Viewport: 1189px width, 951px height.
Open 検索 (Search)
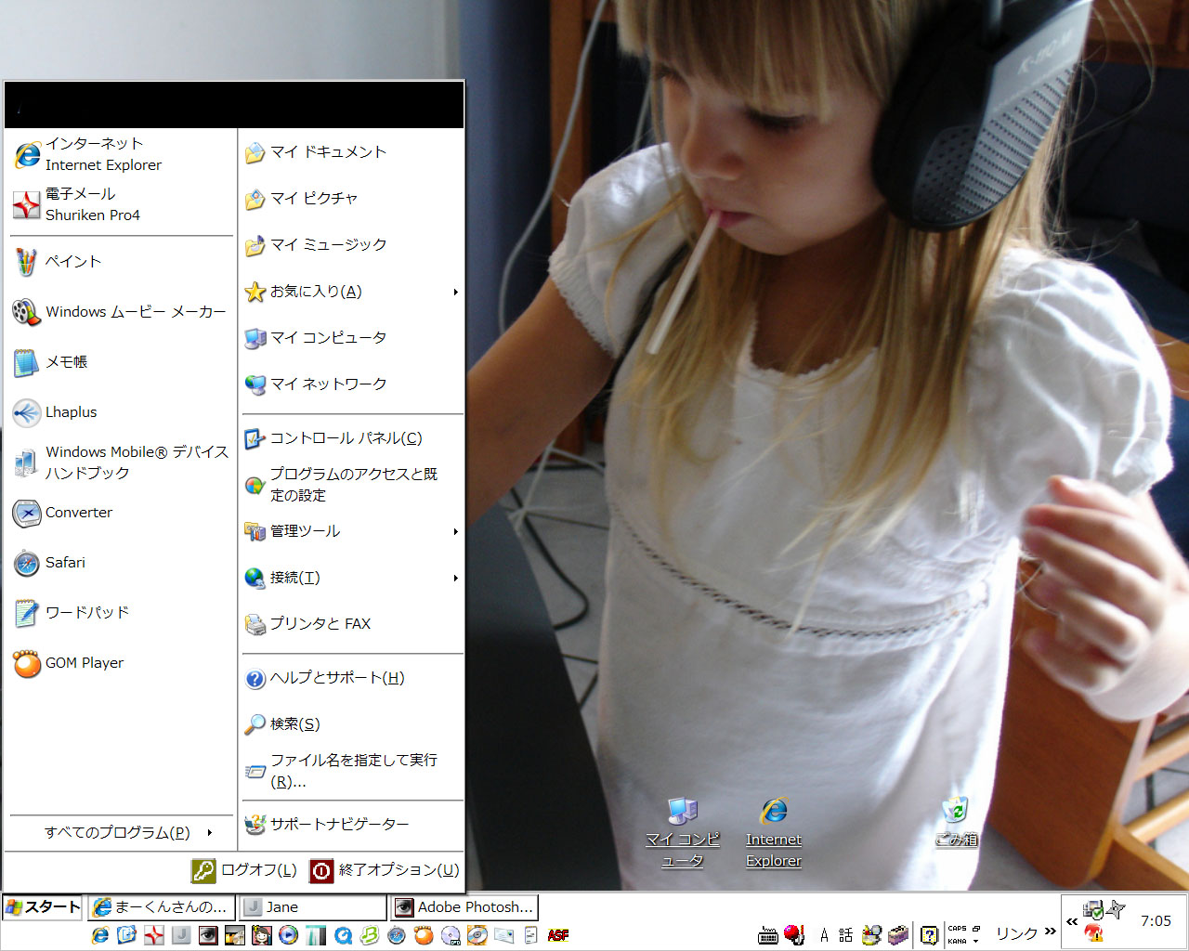(x=352, y=724)
